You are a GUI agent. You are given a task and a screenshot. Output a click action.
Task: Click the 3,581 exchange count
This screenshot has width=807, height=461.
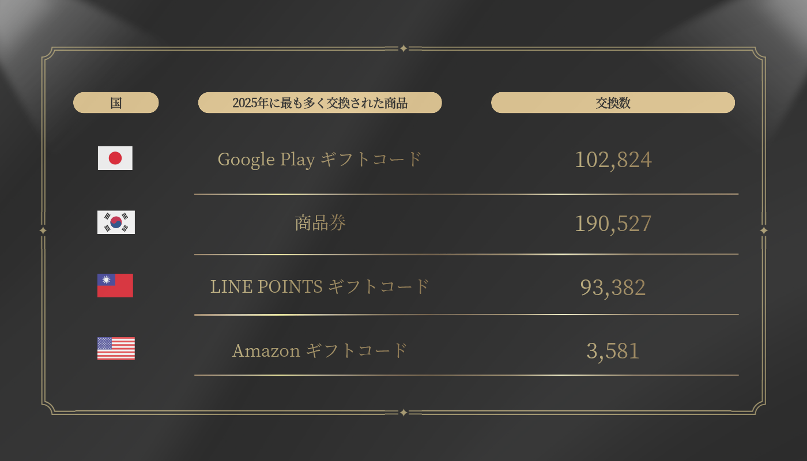[613, 350]
